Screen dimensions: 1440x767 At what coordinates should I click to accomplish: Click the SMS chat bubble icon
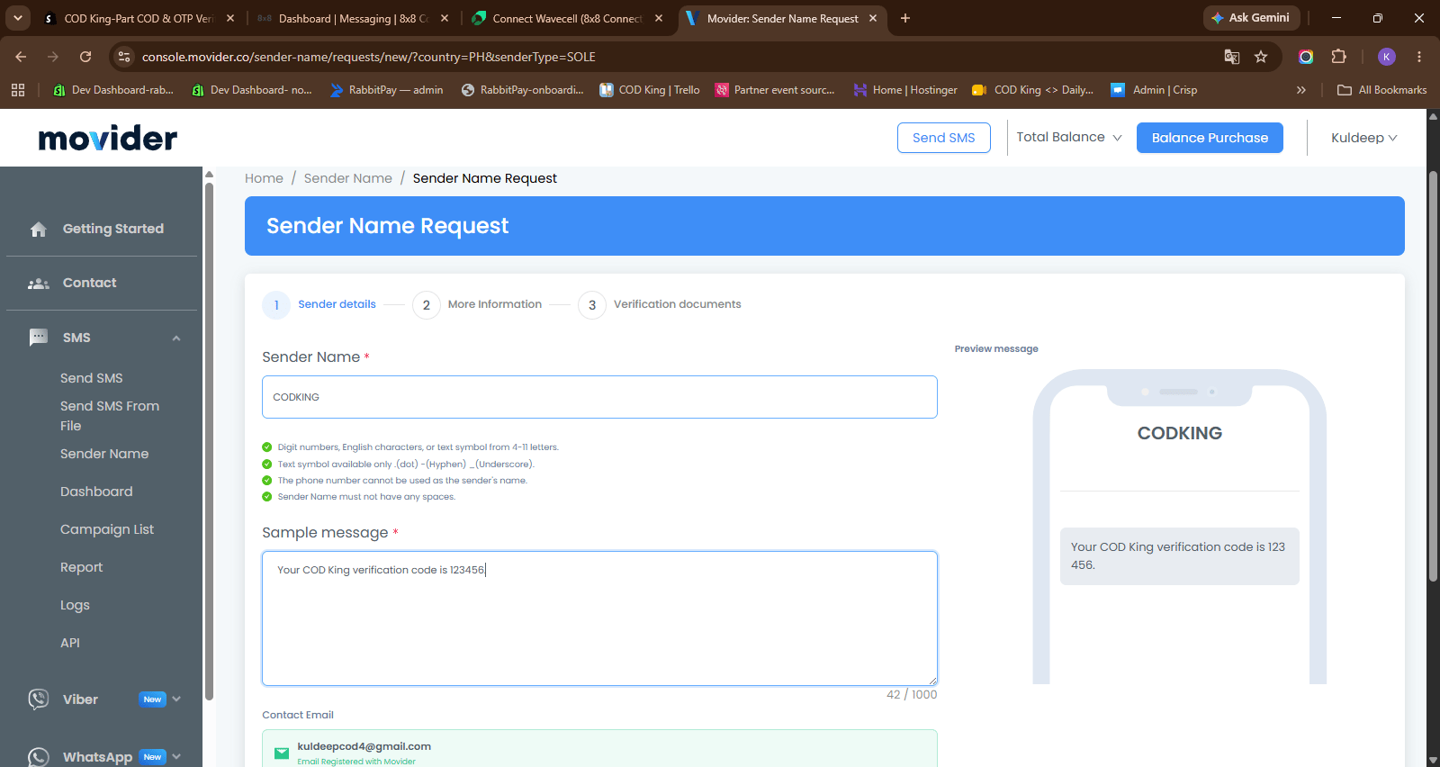pyautogui.click(x=39, y=338)
